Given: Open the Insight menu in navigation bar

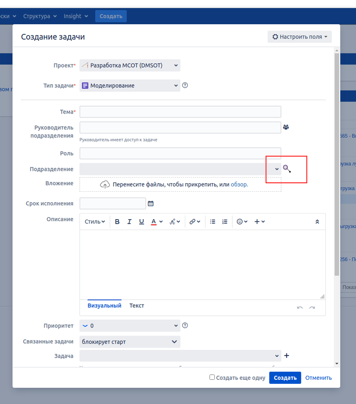Looking at the screenshot, I should tap(76, 16).
